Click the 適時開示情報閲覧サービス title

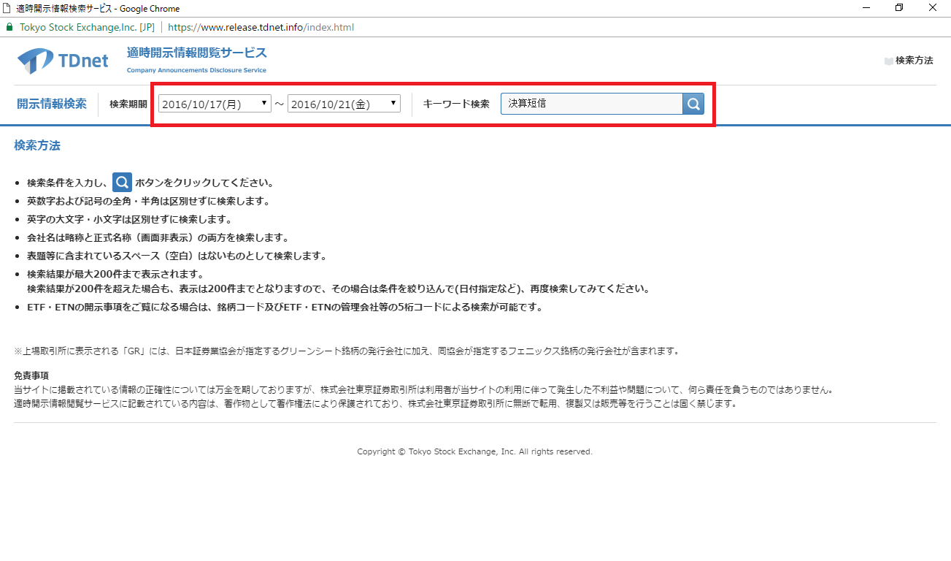197,53
